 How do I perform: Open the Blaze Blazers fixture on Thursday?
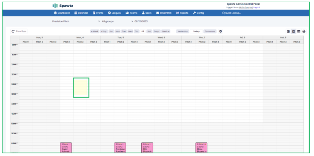tap(201, 147)
